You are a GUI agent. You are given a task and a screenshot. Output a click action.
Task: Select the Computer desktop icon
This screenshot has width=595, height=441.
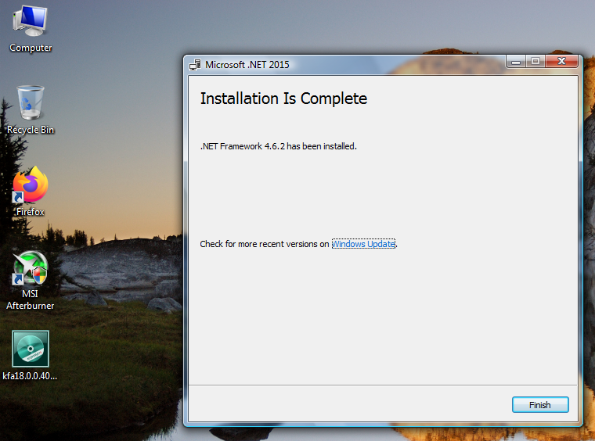pyautogui.click(x=31, y=29)
